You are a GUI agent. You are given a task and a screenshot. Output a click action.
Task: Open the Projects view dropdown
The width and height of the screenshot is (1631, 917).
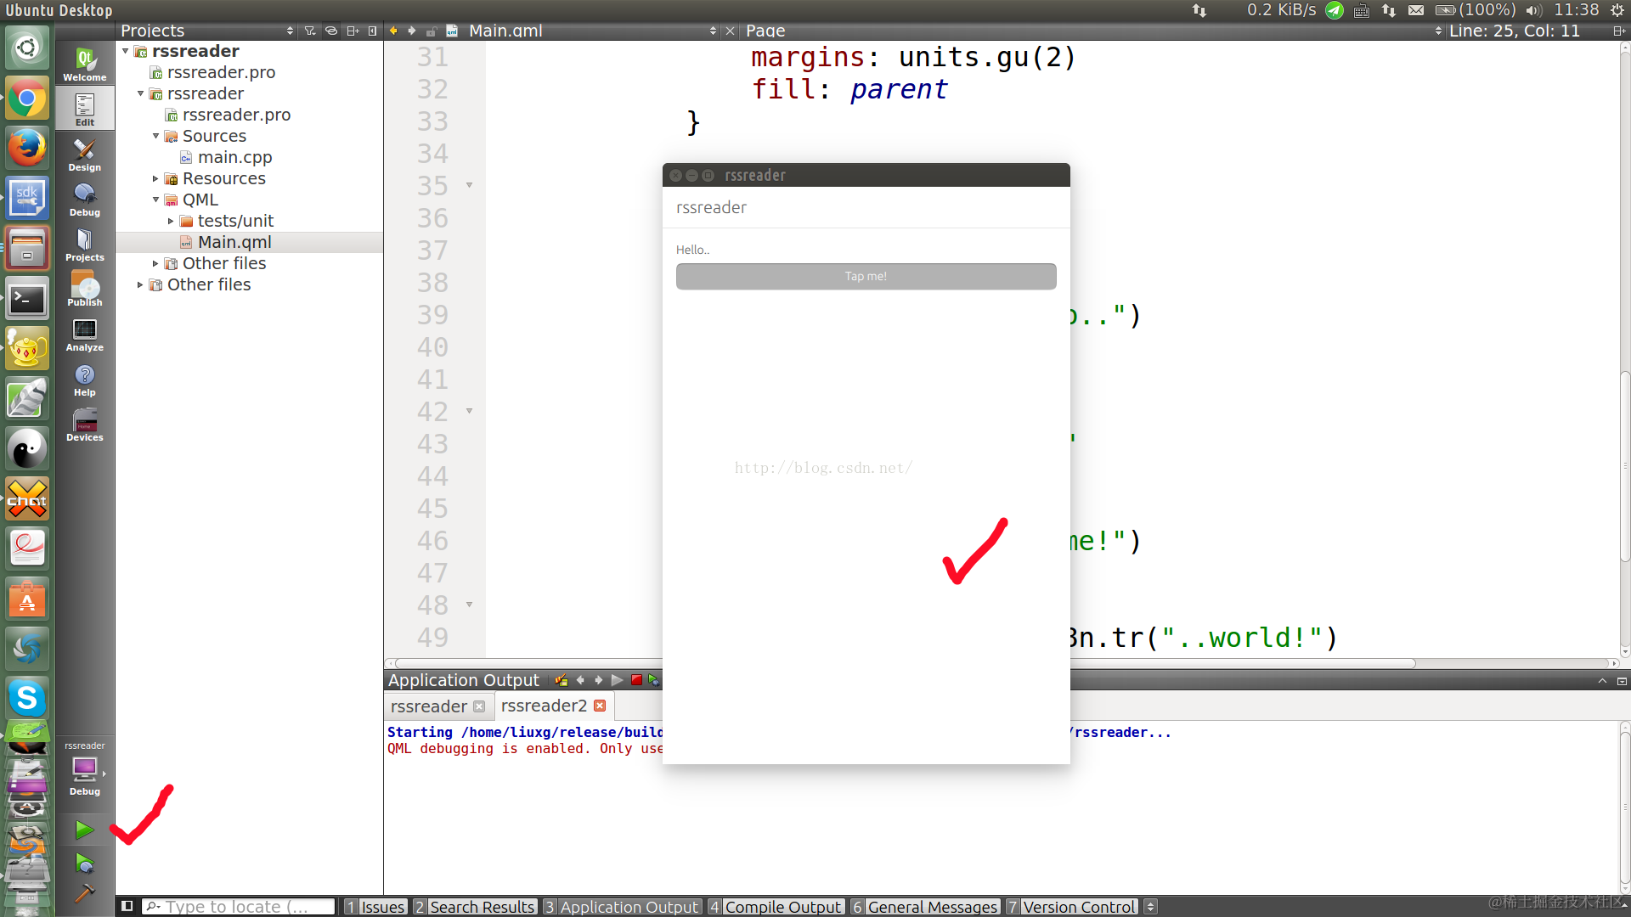pyautogui.click(x=291, y=31)
